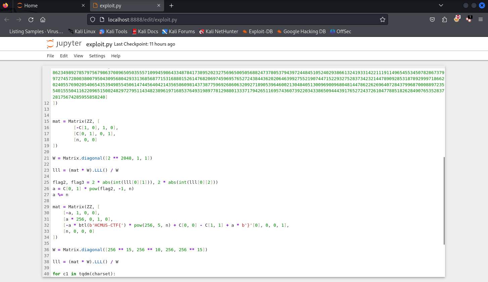488x282 pixels.
Task: Close the exploit.py tab
Action: click(159, 5)
